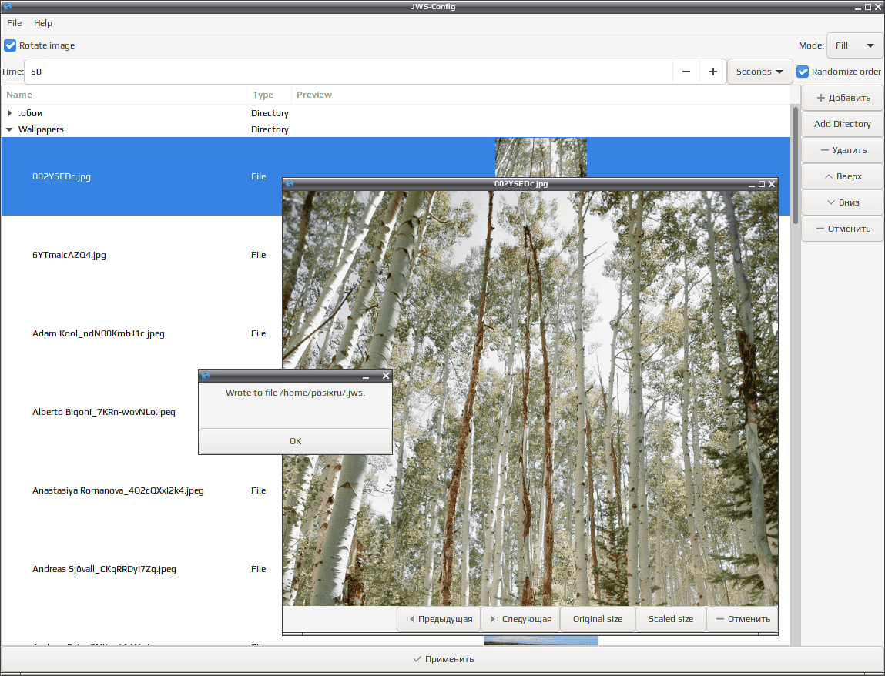The image size is (885, 676).
Task: Expand the .обои directory row
Action: tap(9, 113)
